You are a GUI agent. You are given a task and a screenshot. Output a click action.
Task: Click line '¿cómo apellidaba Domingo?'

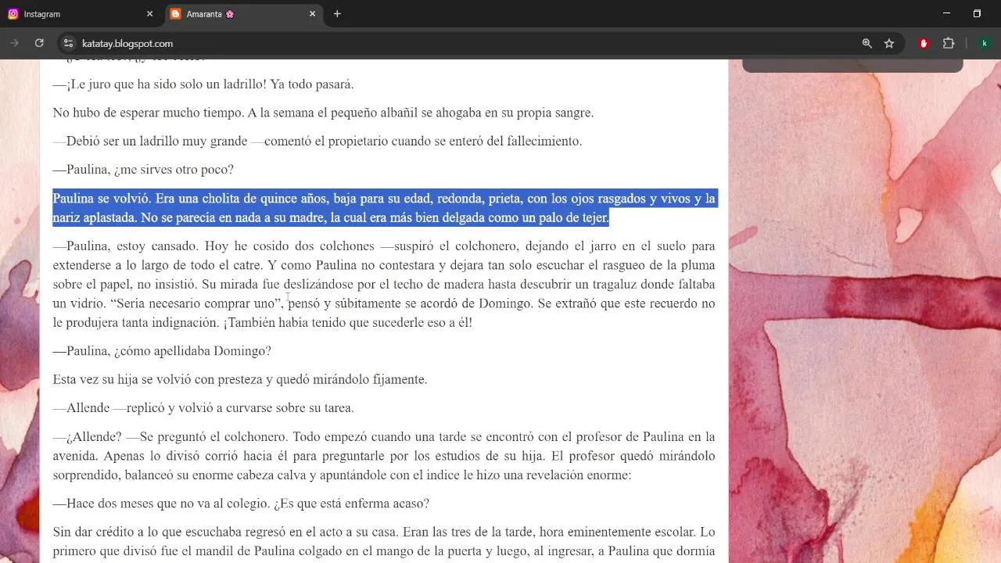(162, 351)
